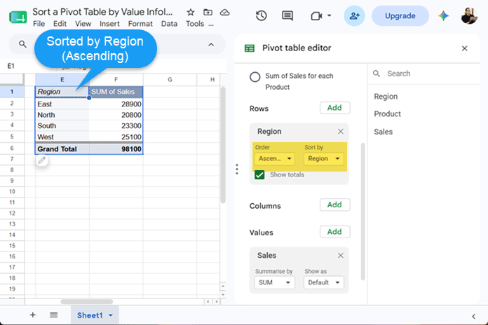Select the Grand Total cell

click(62, 149)
